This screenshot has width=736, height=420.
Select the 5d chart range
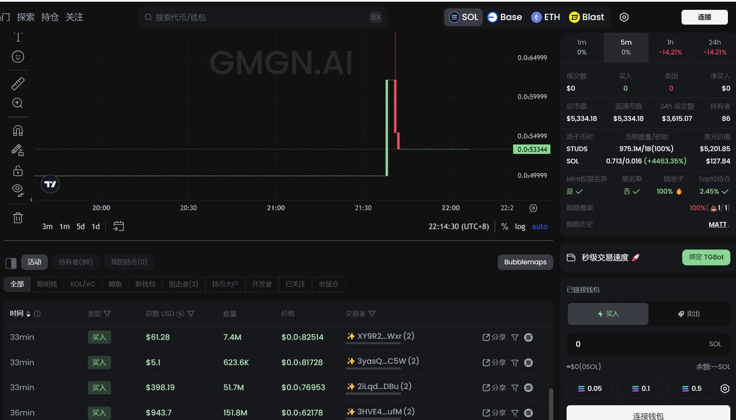[80, 226]
